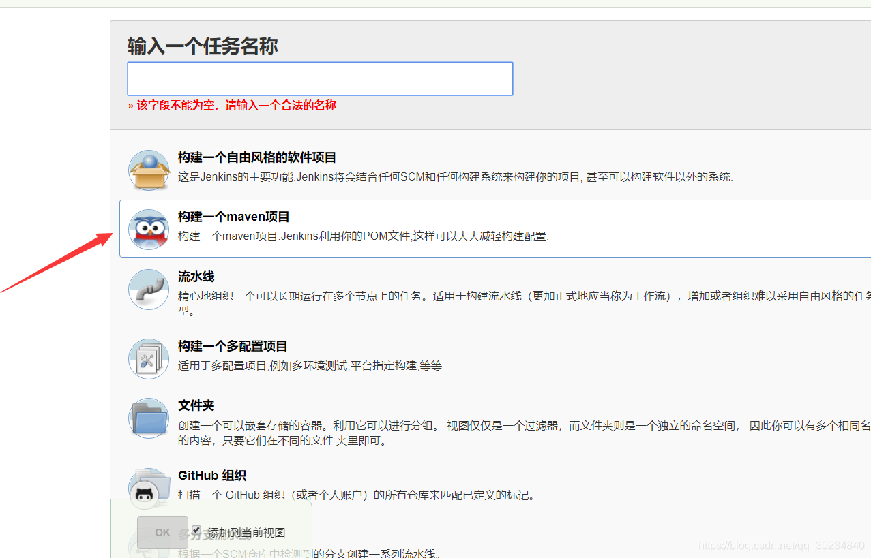Click the GitHub organization description text
The image size is (871, 558).
(x=357, y=495)
